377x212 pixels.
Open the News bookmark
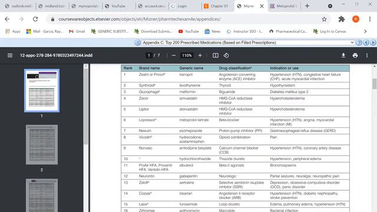click(213, 31)
